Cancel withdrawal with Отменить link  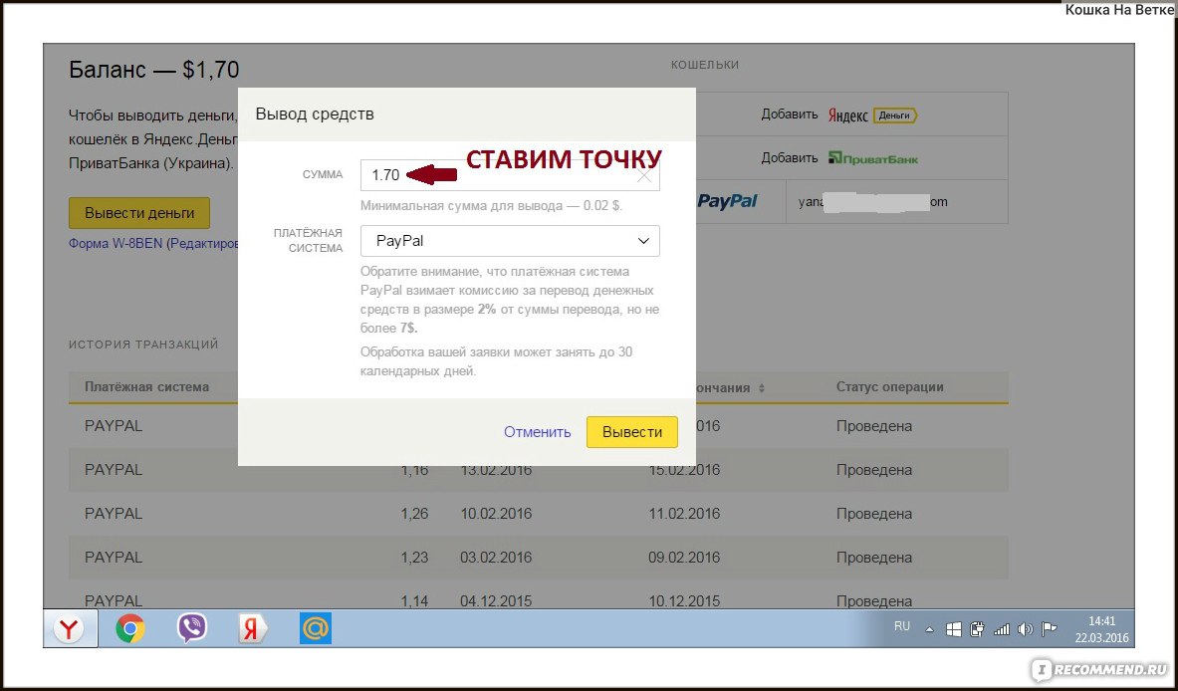coord(537,432)
